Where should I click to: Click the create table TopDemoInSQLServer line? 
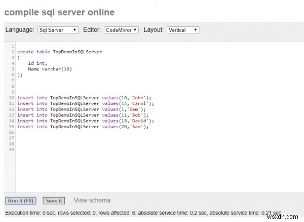60,52
